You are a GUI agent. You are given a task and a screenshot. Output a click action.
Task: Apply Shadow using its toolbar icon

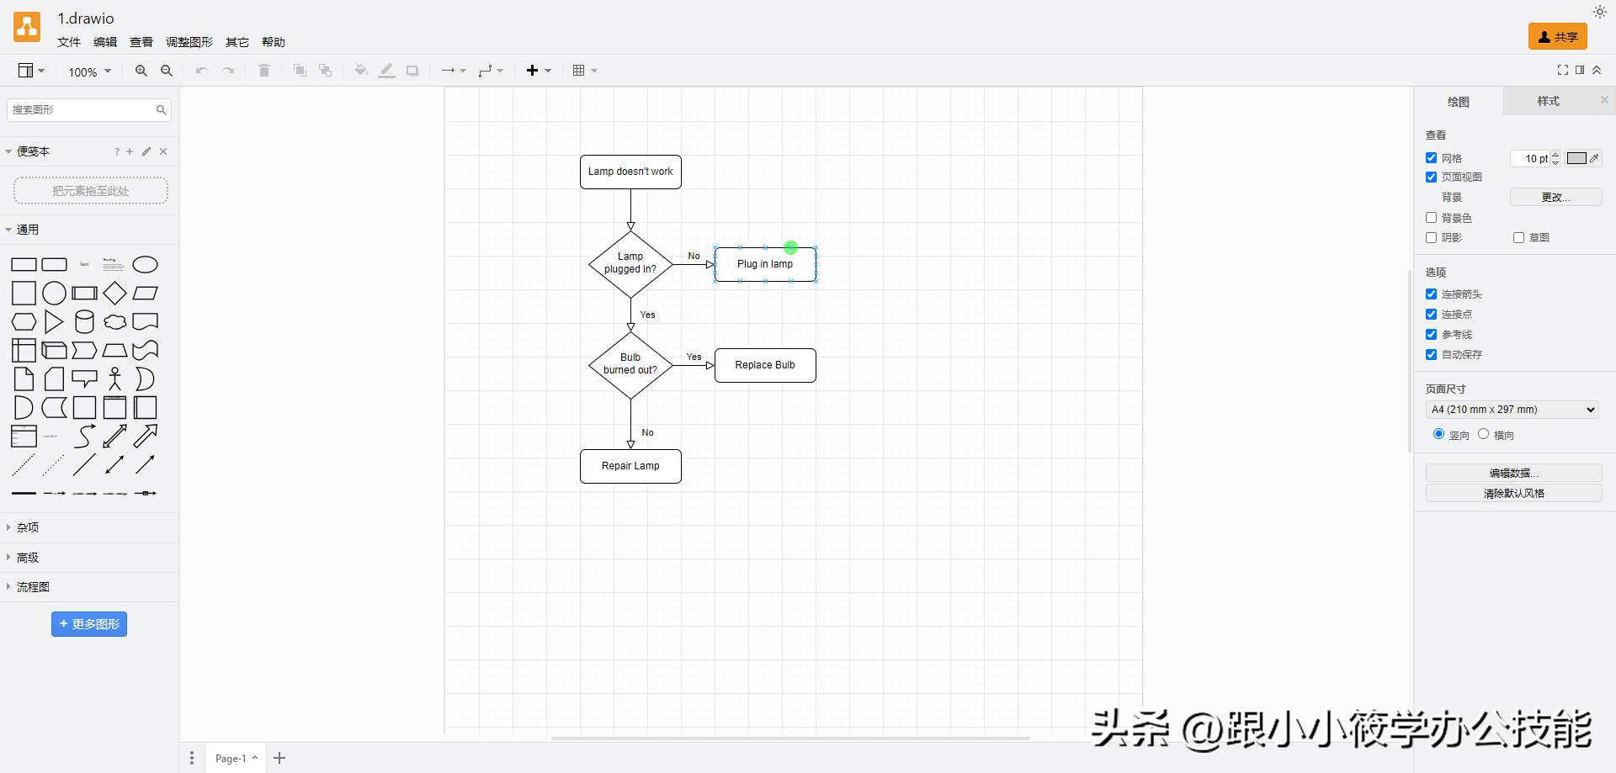pyautogui.click(x=412, y=71)
